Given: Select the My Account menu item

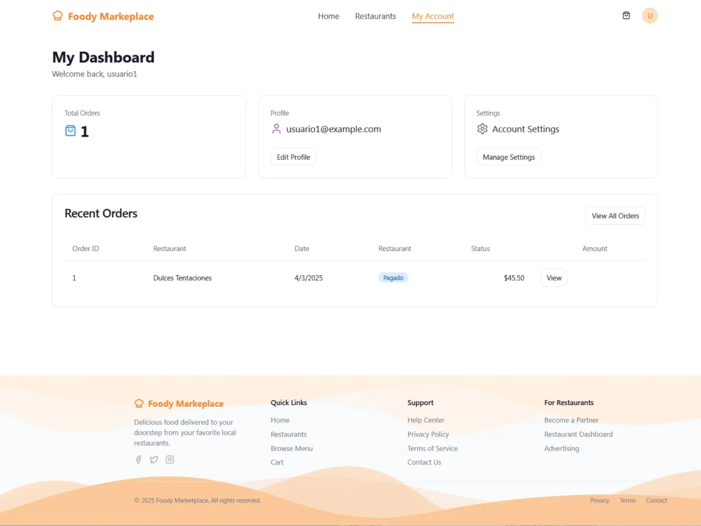Looking at the screenshot, I should click(x=433, y=16).
